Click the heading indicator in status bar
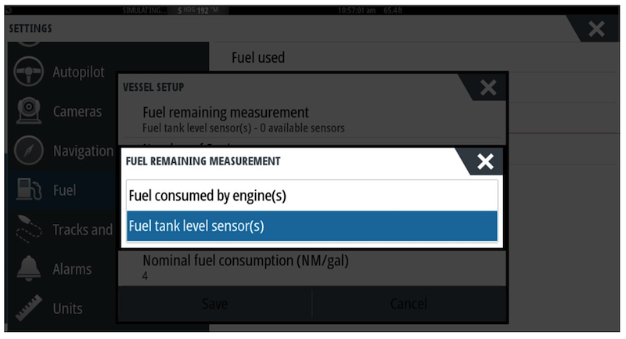Image resolution: width=626 pixels, height=339 pixels. 198,10
